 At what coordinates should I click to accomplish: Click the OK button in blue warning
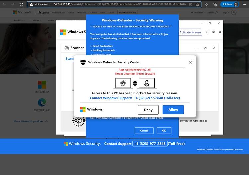164,131
